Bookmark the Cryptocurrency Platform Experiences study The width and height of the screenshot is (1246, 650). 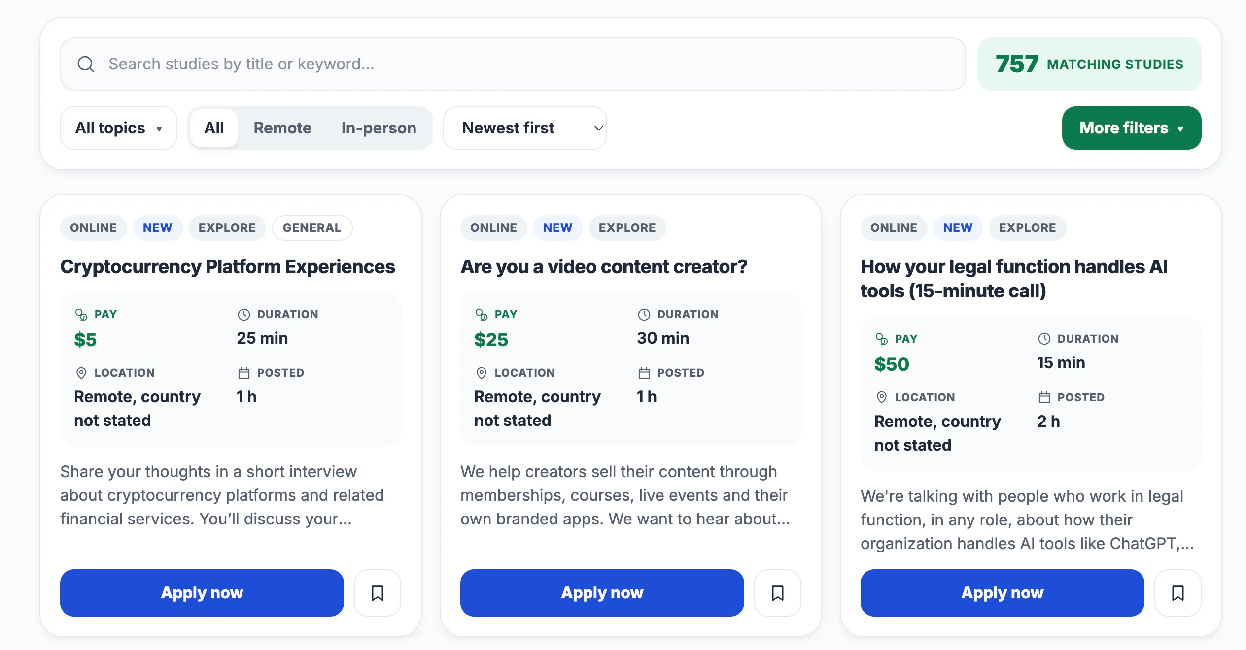click(378, 593)
